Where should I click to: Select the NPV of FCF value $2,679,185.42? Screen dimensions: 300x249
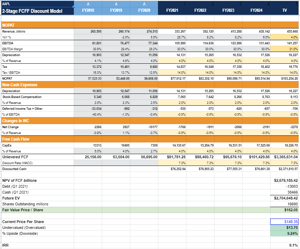pos(285,180)
